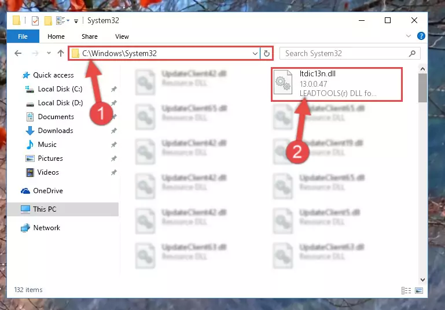This screenshot has width=445, height=310.
Task: Open the View ribbon tab
Action: (x=122, y=36)
